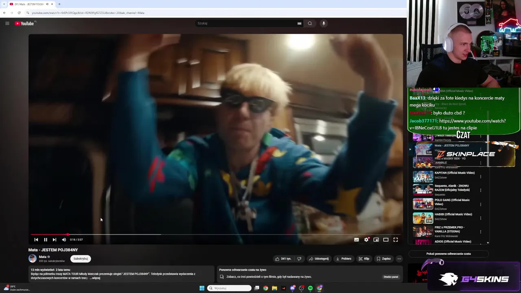Focus the YouTube Szukaj search field
Screen dimensions: 521x293
pyautogui.click(x=246, y=23)
